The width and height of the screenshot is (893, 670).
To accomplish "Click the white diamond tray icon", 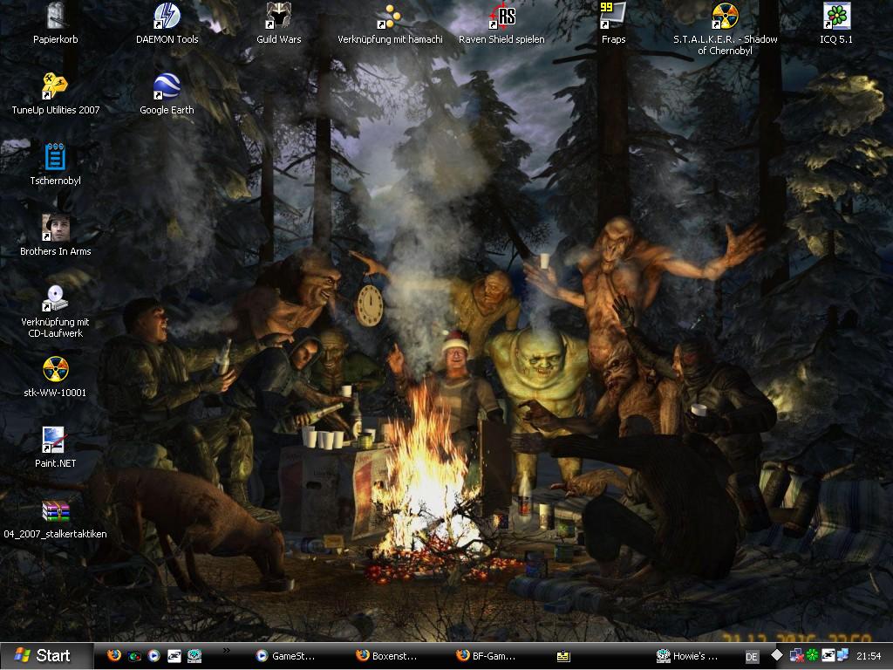I will point(777,655).
